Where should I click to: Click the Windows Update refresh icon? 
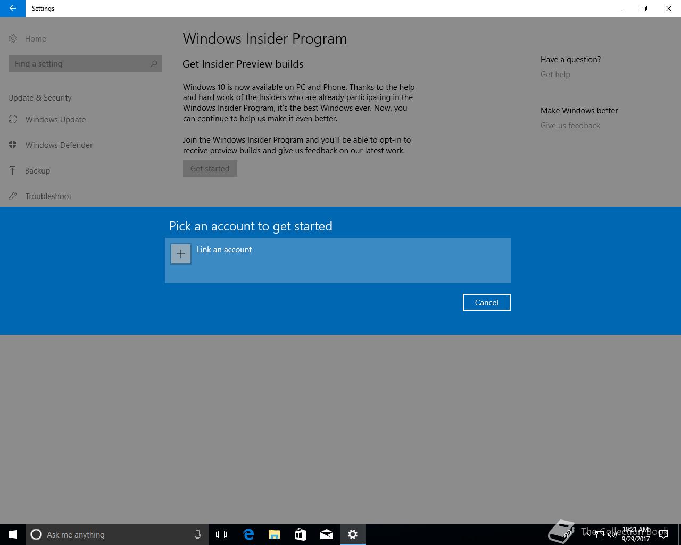click(13, 120)
